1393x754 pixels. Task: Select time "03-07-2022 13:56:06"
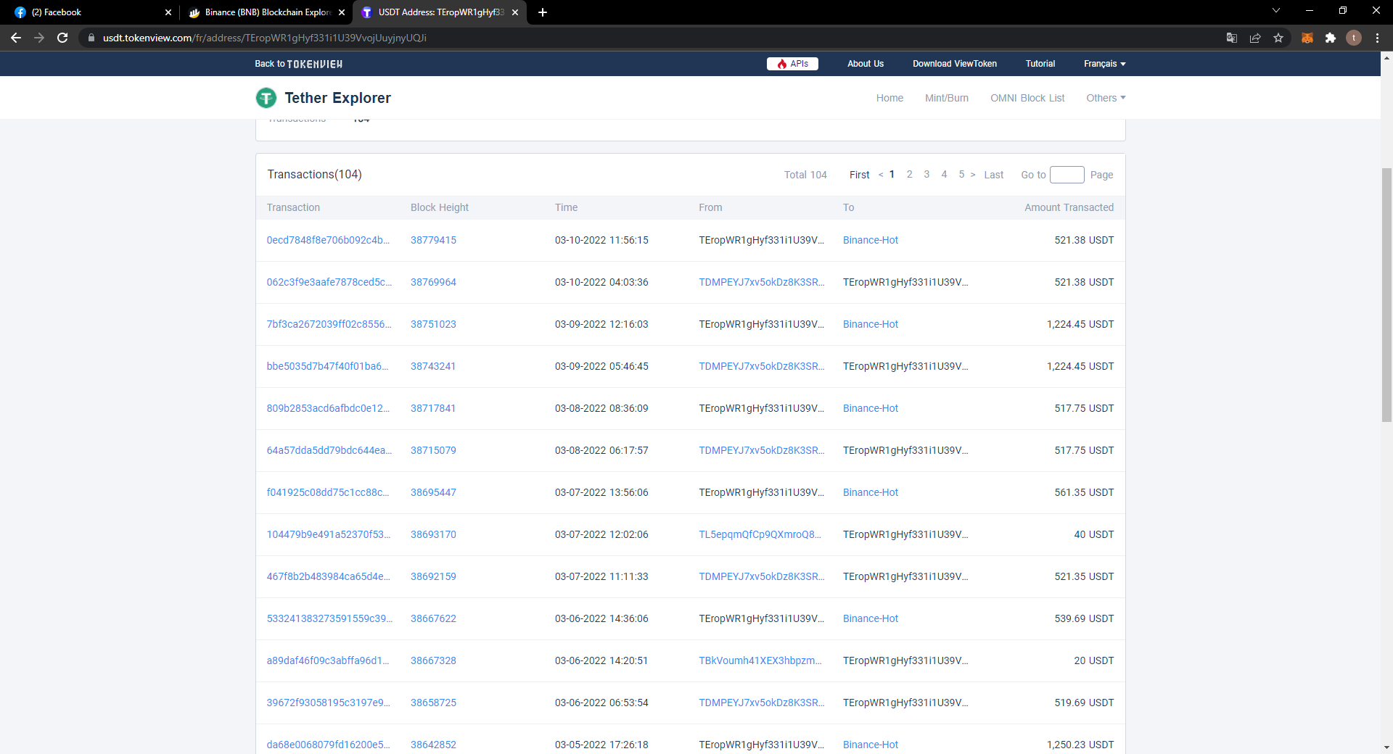601,492
